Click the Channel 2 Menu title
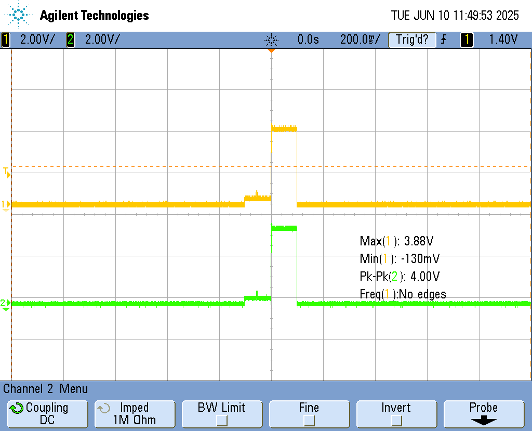The width and height of the screenshot is (532, 431). coord(46,388)
